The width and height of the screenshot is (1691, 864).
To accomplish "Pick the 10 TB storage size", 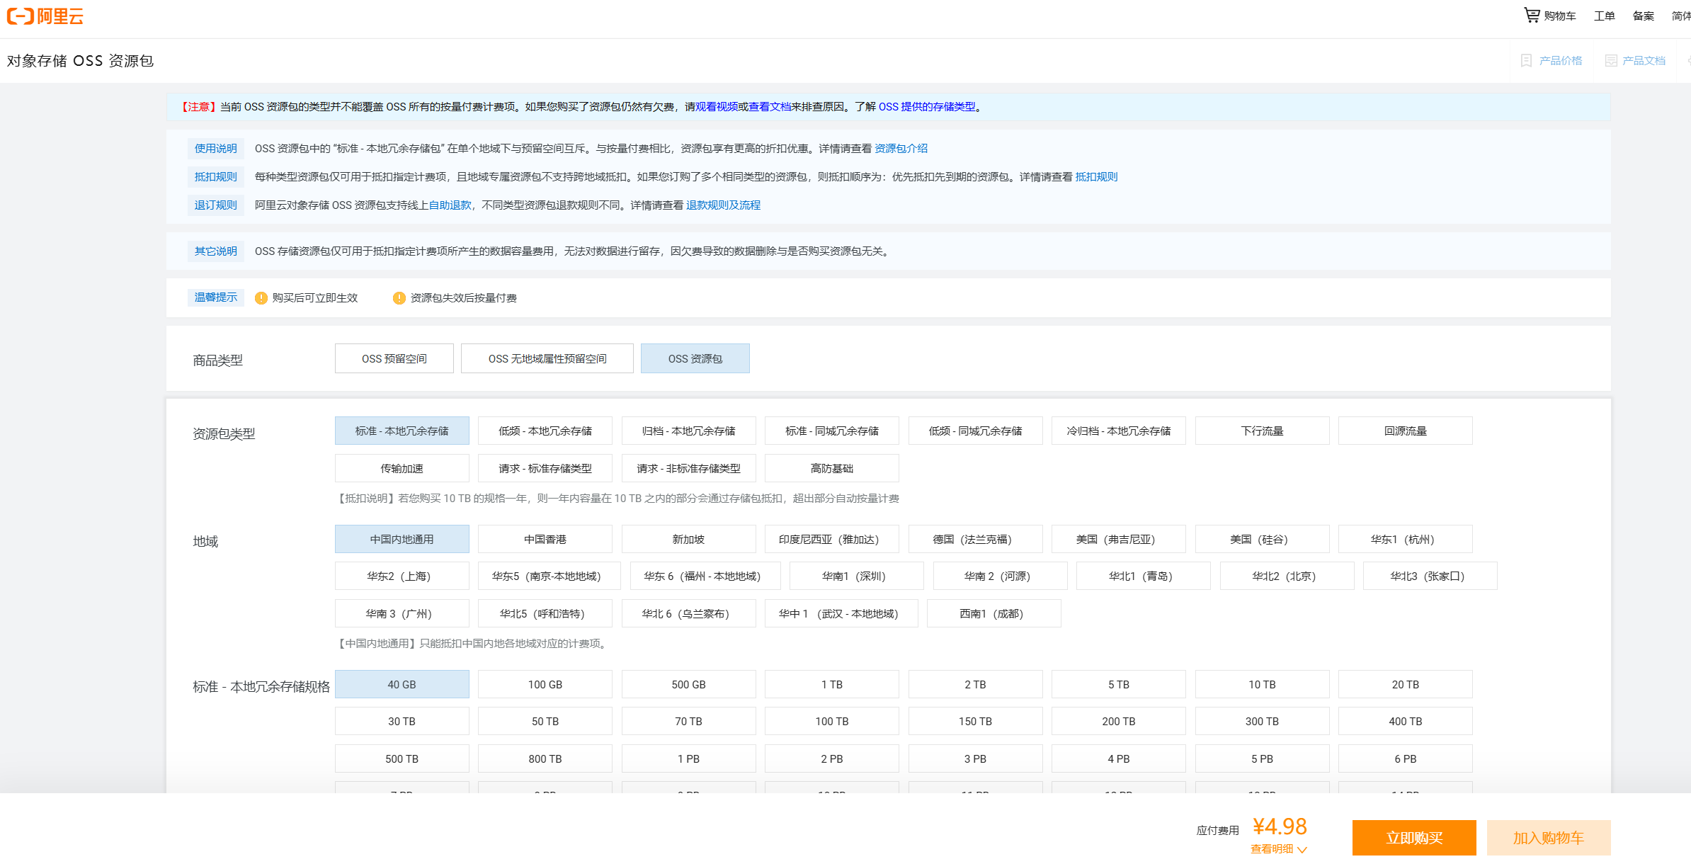I will [x=1263, y=685].
